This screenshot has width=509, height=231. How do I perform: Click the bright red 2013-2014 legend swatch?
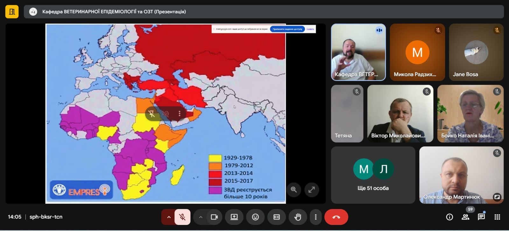pyautogui.click(x=215, y=174)
